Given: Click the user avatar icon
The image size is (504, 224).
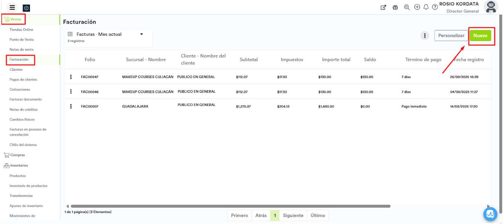Looking at the screenshot, I should coord(491,7).
